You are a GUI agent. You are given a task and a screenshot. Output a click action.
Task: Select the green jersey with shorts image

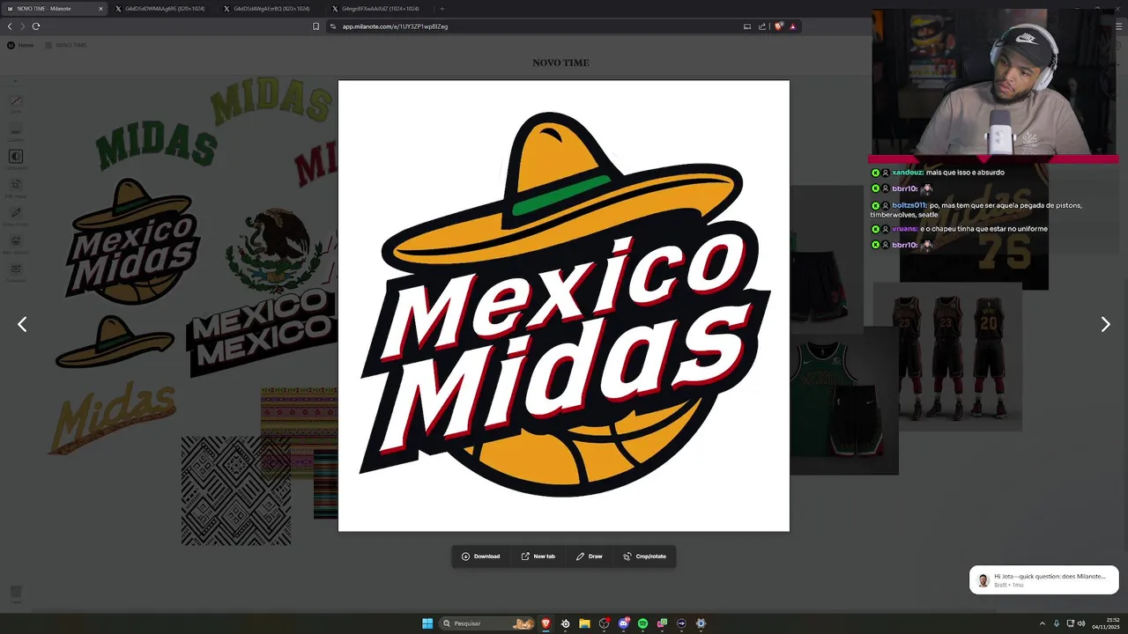pyautogui.click(x=844, y=401)
